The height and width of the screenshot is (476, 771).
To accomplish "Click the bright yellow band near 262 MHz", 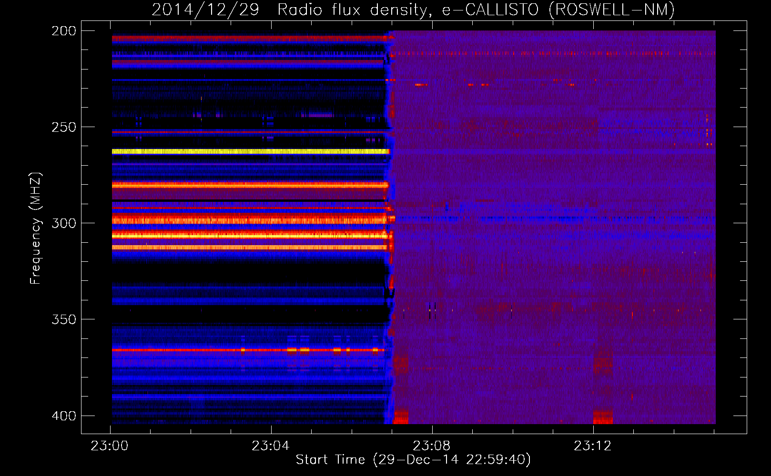I will click(251, 151).
